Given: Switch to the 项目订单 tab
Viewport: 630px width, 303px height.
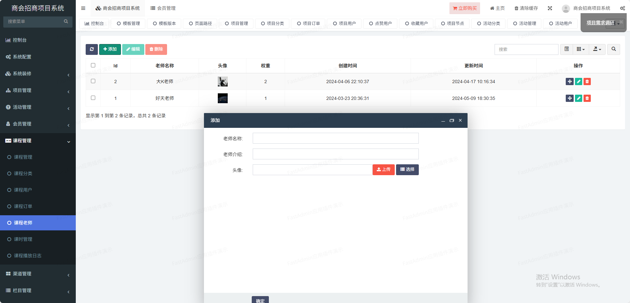Looking at the screenshot, I should coord(308,24).
